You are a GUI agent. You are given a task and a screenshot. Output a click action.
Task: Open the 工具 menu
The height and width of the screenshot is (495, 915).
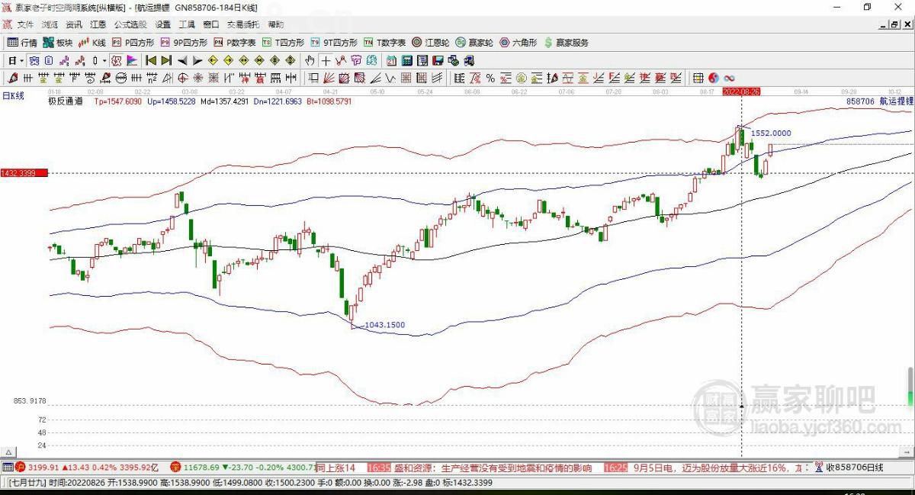point(187,25)
